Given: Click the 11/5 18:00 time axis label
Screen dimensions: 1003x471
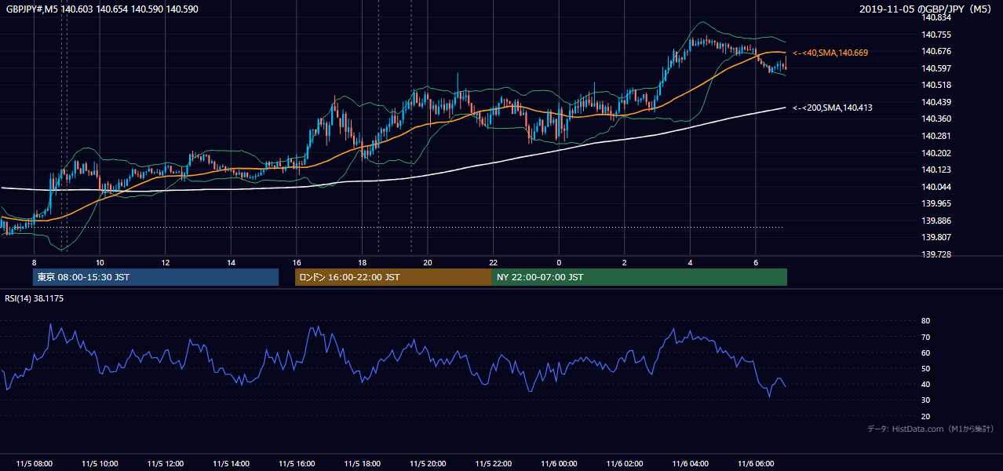Looking at the screenshot, I should (362, 464).
